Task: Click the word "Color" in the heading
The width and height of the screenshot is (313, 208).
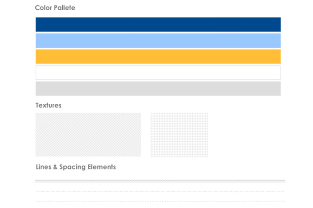Action: point(44,8)
